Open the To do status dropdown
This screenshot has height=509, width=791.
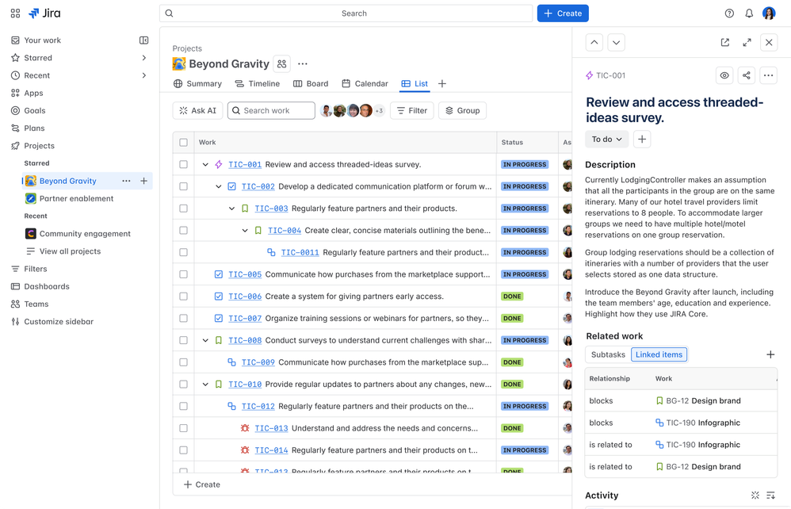607,140
